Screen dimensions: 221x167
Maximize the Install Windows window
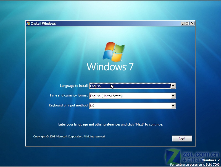point(187,24)
